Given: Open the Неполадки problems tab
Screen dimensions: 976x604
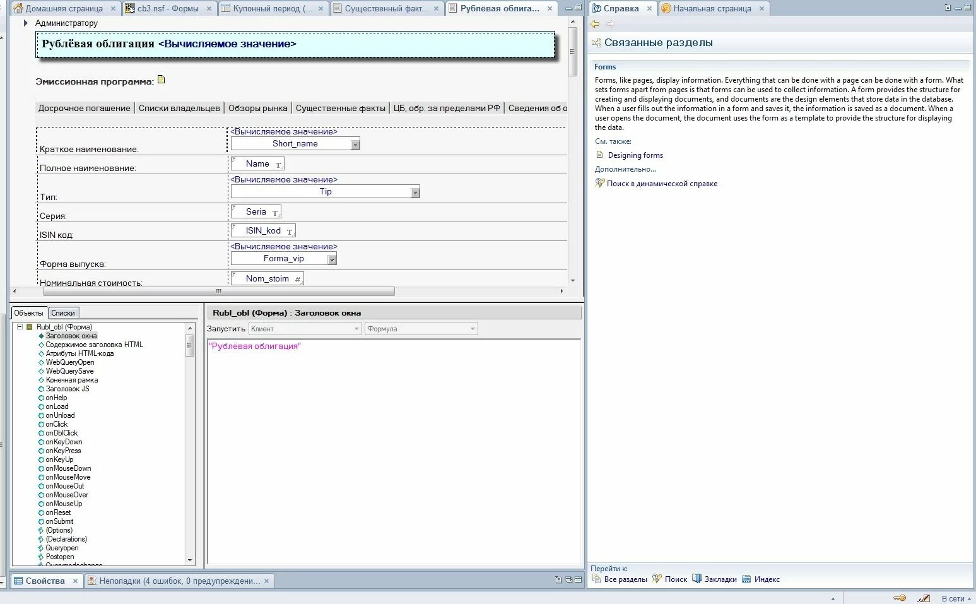Looking at the screenshot, I should tap(179, 581).
